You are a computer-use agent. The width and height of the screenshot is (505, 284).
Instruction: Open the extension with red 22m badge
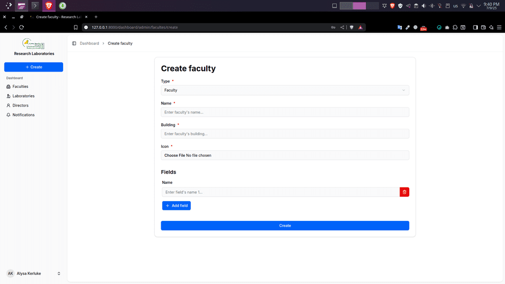coord(424,28)
